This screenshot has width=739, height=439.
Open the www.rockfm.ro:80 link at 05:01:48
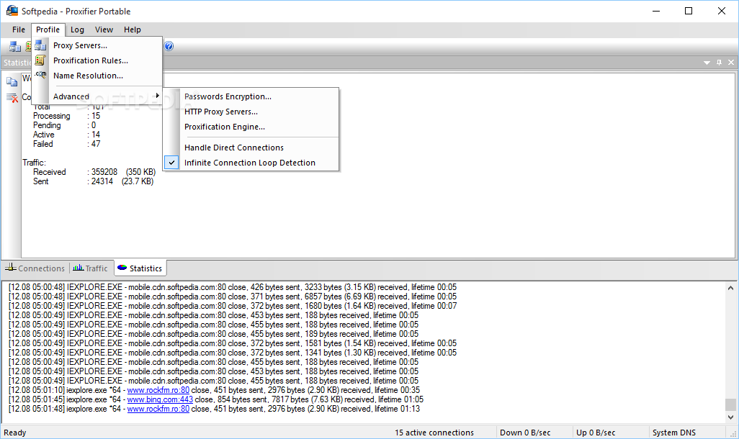point(158,409)
